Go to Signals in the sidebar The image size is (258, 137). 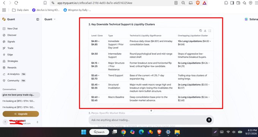click(x=9, y=42)
